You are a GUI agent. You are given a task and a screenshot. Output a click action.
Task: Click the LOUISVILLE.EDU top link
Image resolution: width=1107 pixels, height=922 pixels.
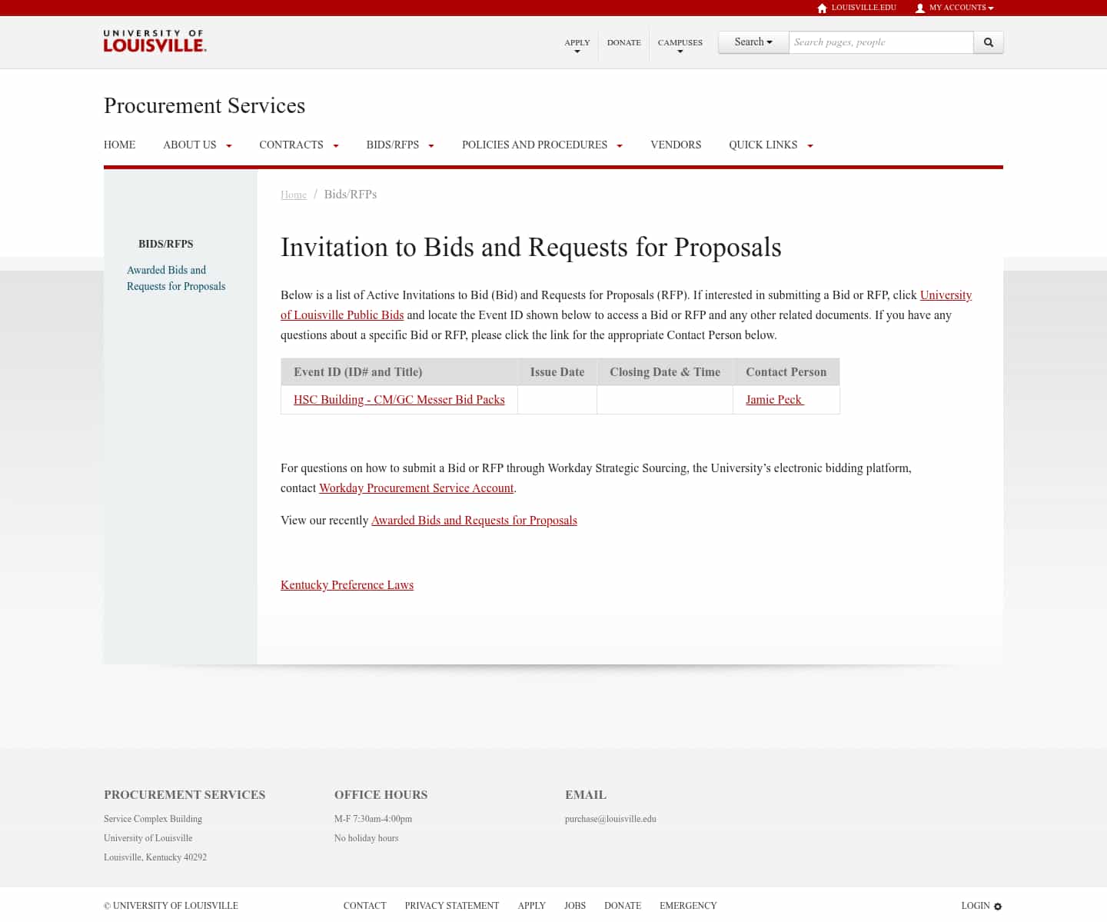pyautogui.click(x=863, y=8)
